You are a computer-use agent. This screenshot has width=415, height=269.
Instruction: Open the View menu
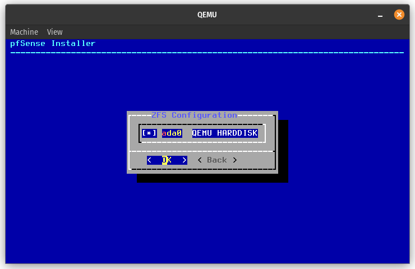pyautogui.click(x=55, y=32)
